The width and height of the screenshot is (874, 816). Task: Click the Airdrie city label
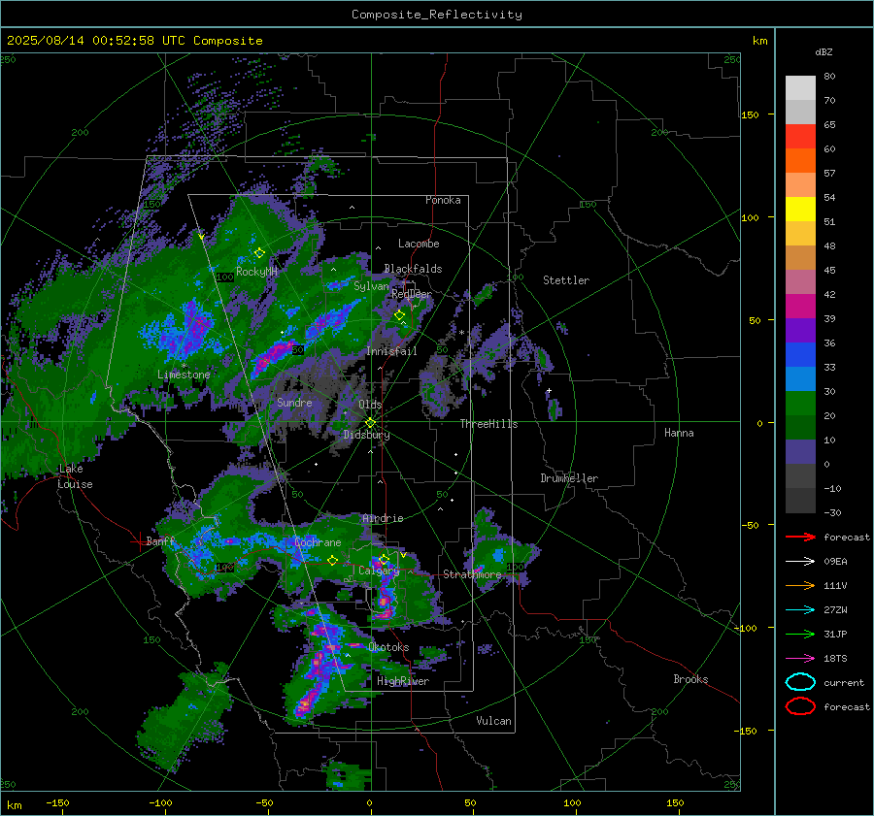383,518
